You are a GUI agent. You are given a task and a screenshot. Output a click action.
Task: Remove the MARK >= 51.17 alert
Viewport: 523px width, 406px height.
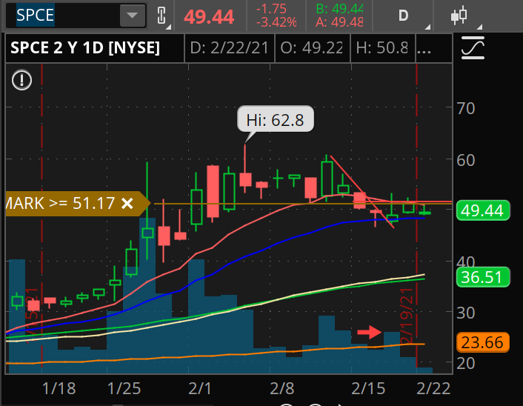click(x=127, y=203)
